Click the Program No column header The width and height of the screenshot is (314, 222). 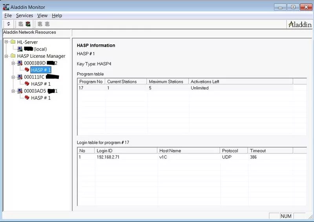tap(91, 82)
